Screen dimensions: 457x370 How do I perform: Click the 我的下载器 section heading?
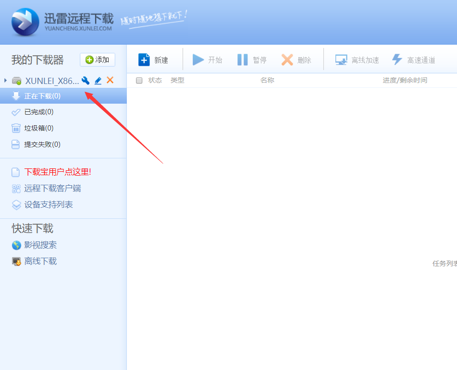[x=37, y=60]
